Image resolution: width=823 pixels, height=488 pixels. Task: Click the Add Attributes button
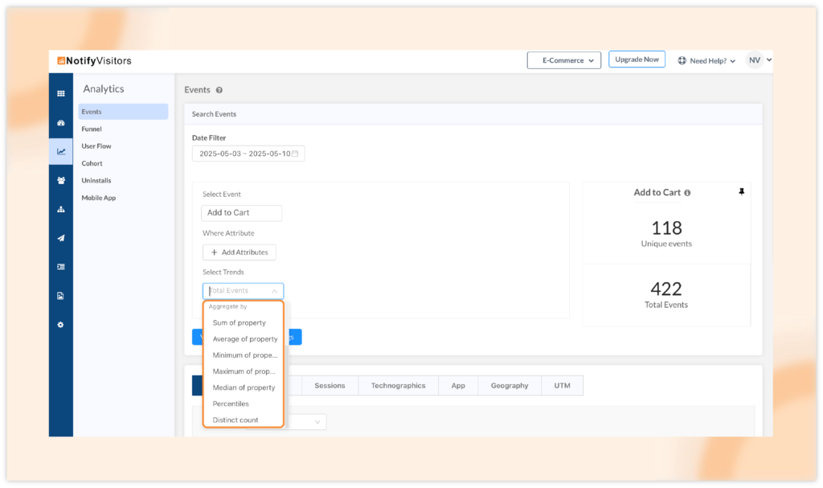click(240, 252)
